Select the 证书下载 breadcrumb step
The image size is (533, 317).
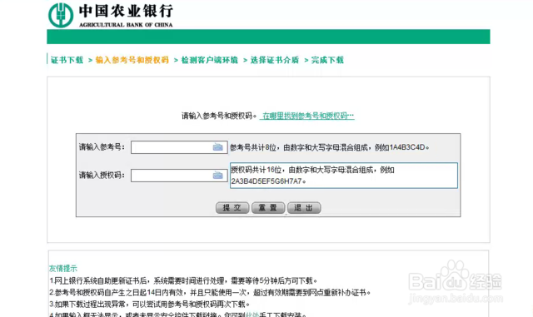(x=67, y=60)
